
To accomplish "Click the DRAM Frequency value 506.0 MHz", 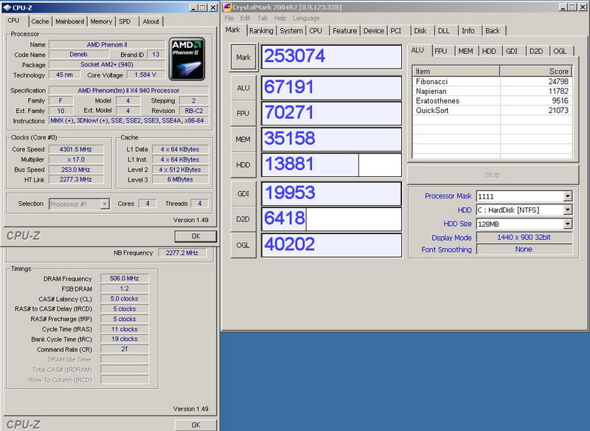I will pyautogui.click(x=124, y=278).
